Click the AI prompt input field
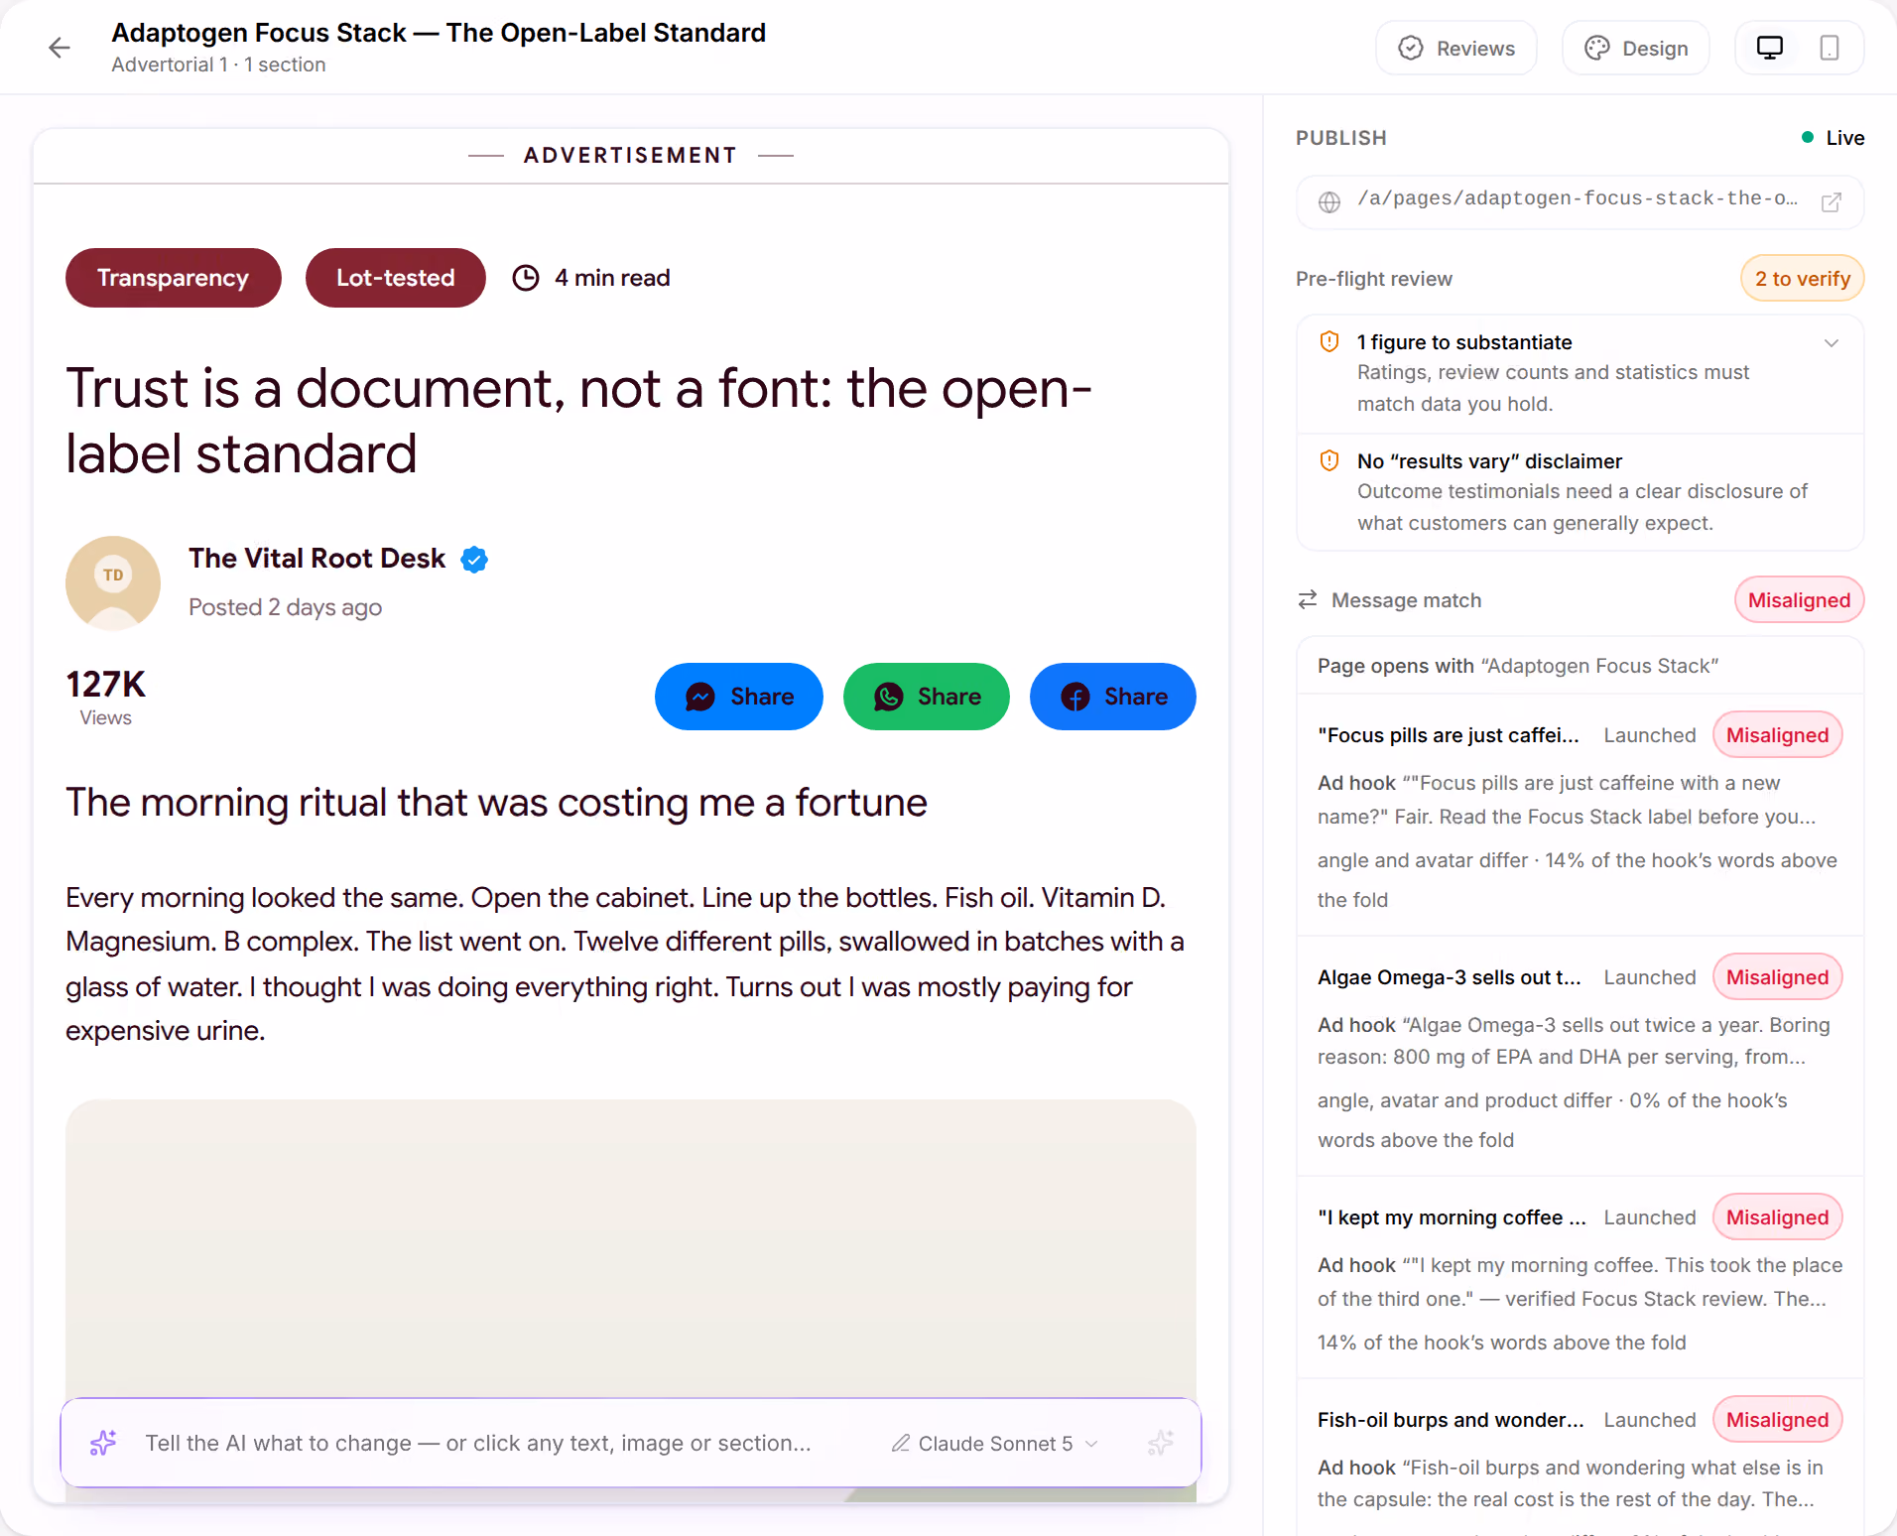The width and height of the screenshot is (1897, 1536). pyautogui.click(x=478, y=1443)
